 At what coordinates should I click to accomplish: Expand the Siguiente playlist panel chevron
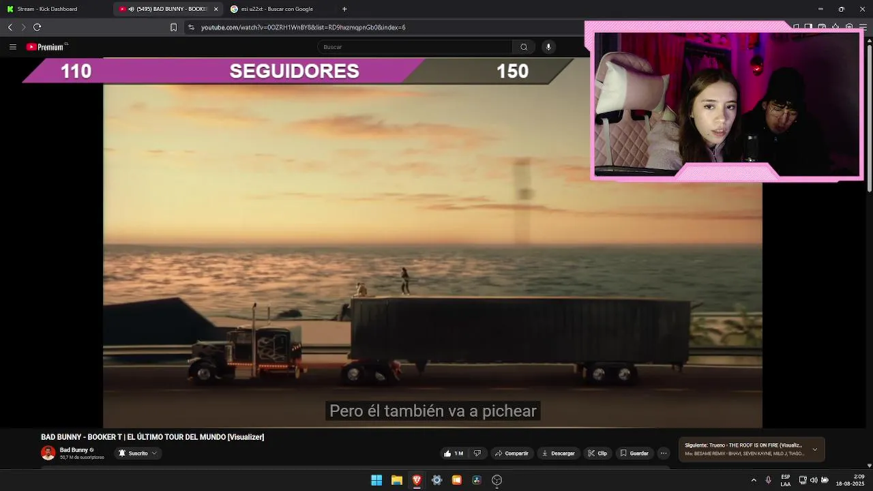(814, 449)
